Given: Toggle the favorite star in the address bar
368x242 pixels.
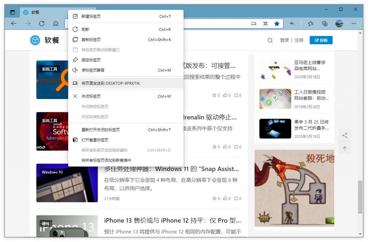Looking at the screenshot, I should click(277, 23).
